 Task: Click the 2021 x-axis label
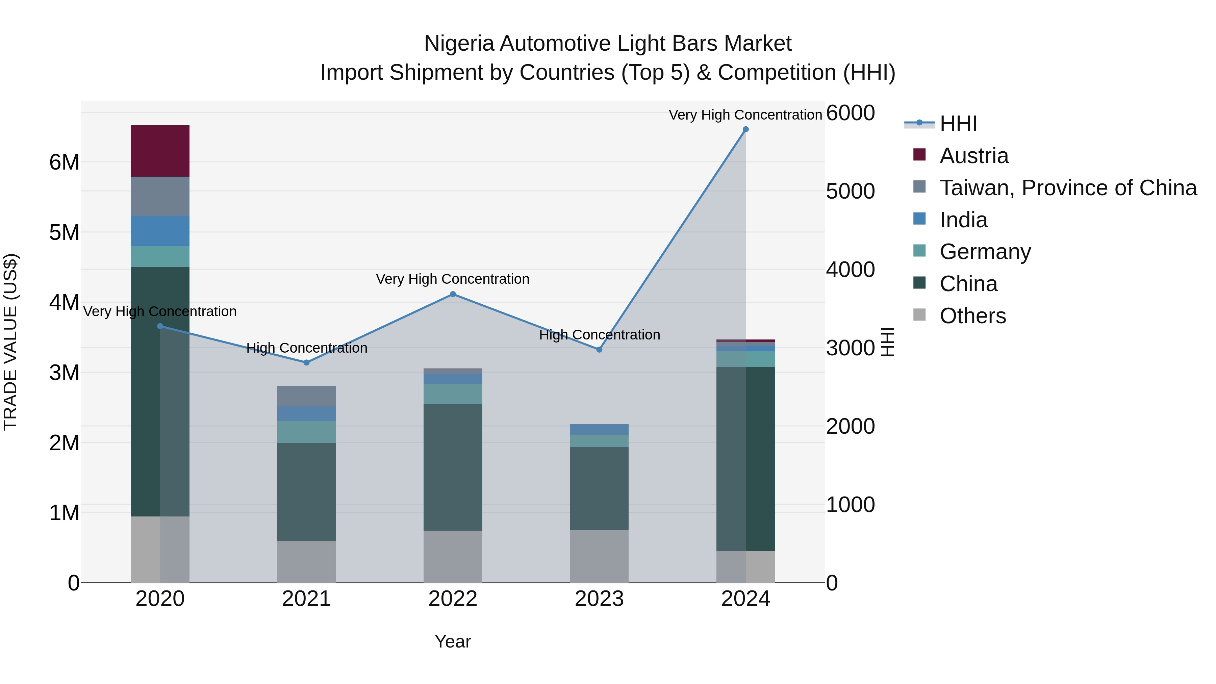306,599
